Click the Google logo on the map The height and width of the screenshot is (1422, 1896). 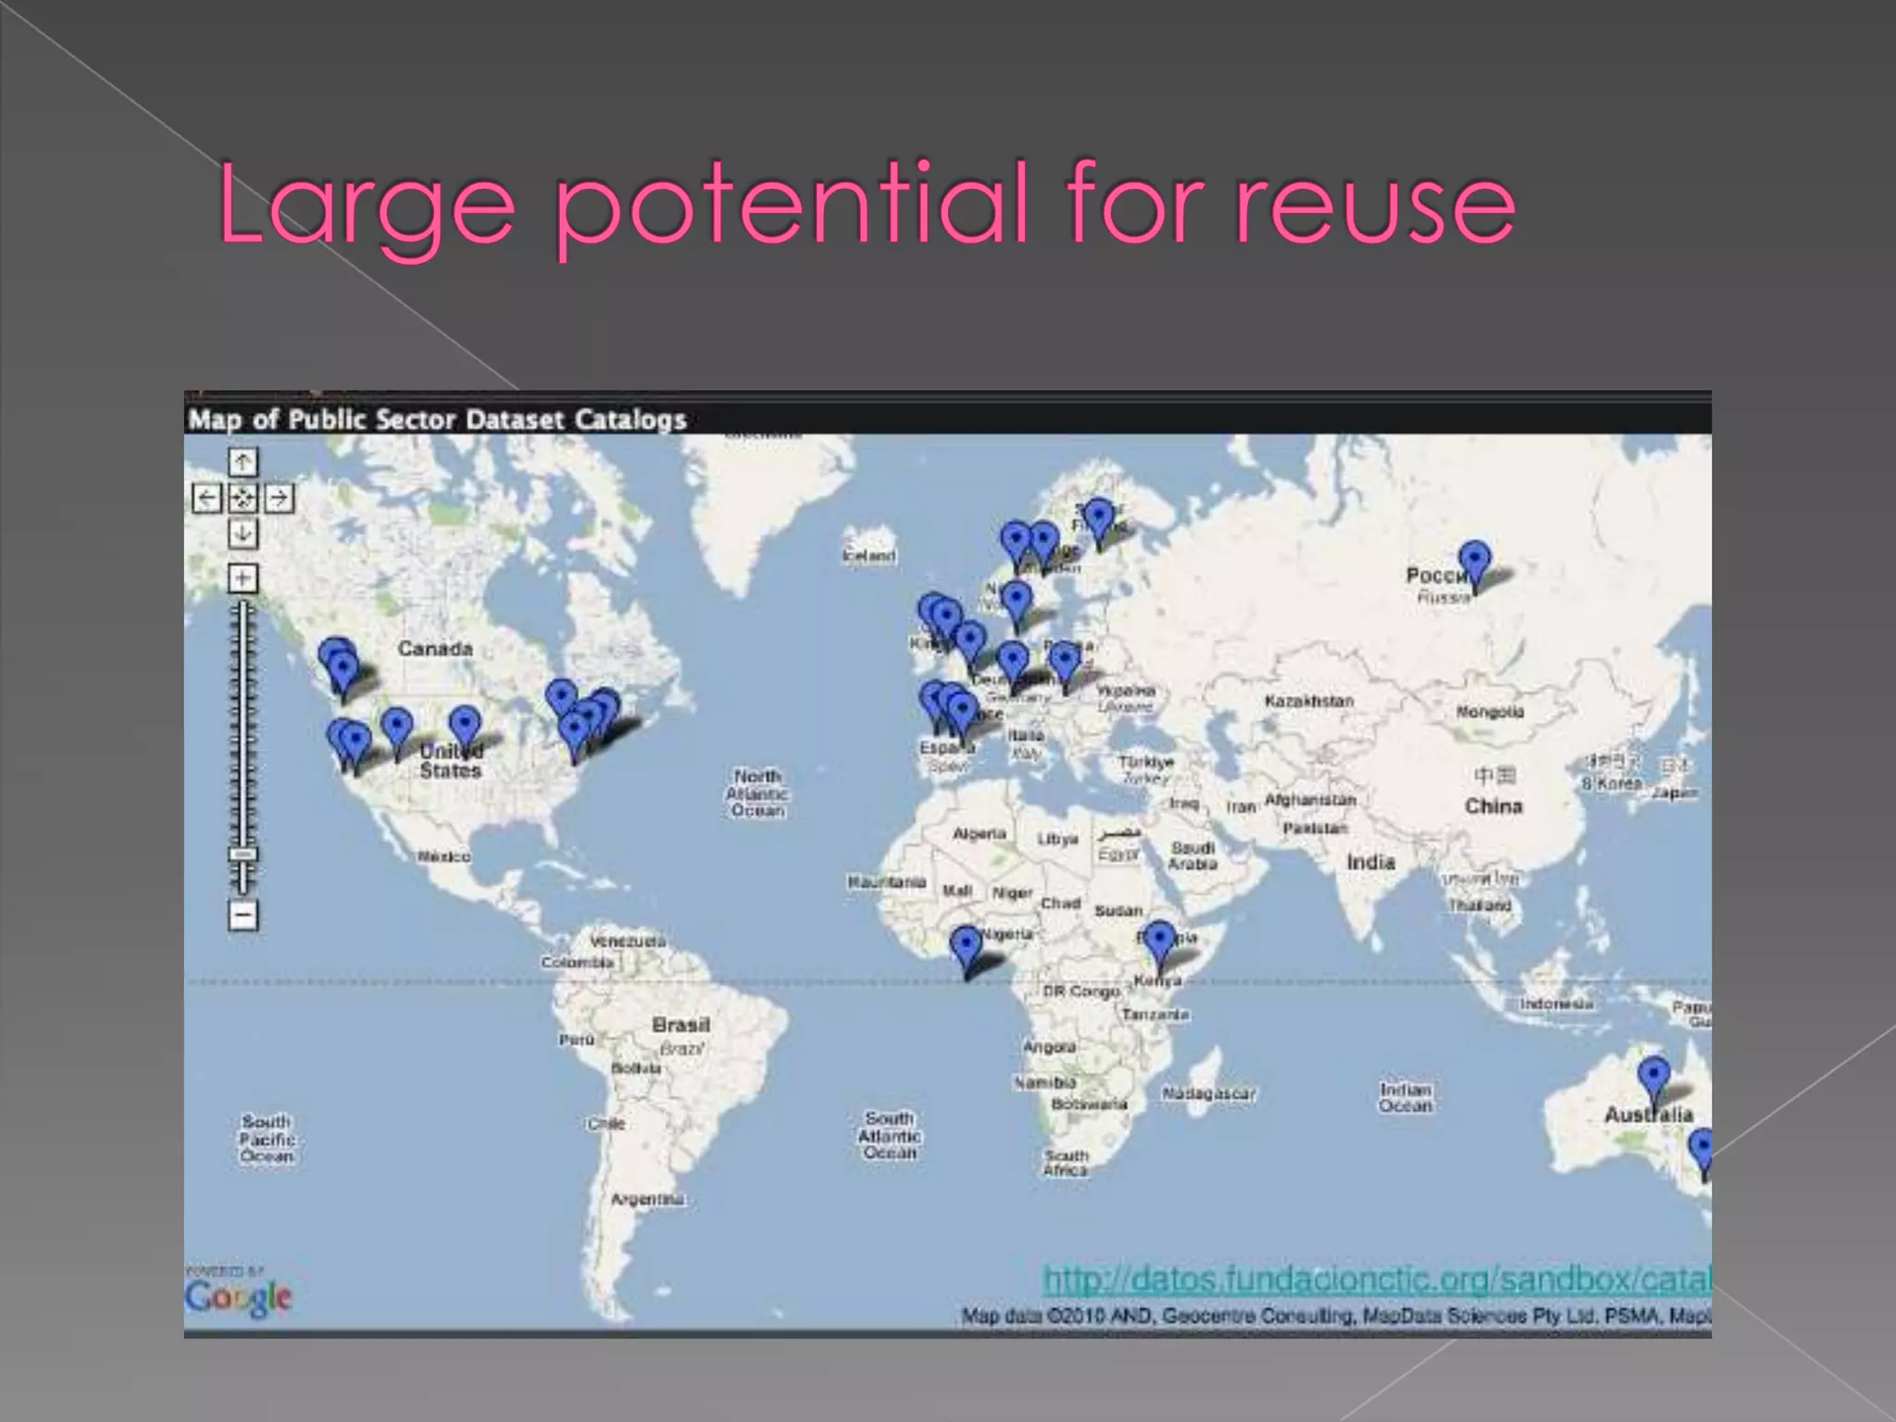coord(239,1297)
